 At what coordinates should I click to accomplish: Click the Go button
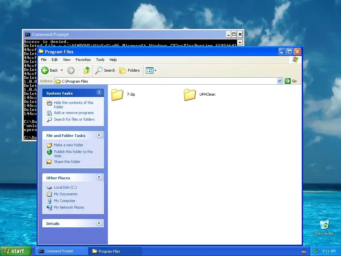click(x=291, y=81)
